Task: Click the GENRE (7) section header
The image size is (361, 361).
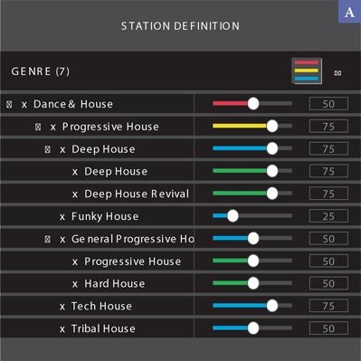Action: click(41, 71)
